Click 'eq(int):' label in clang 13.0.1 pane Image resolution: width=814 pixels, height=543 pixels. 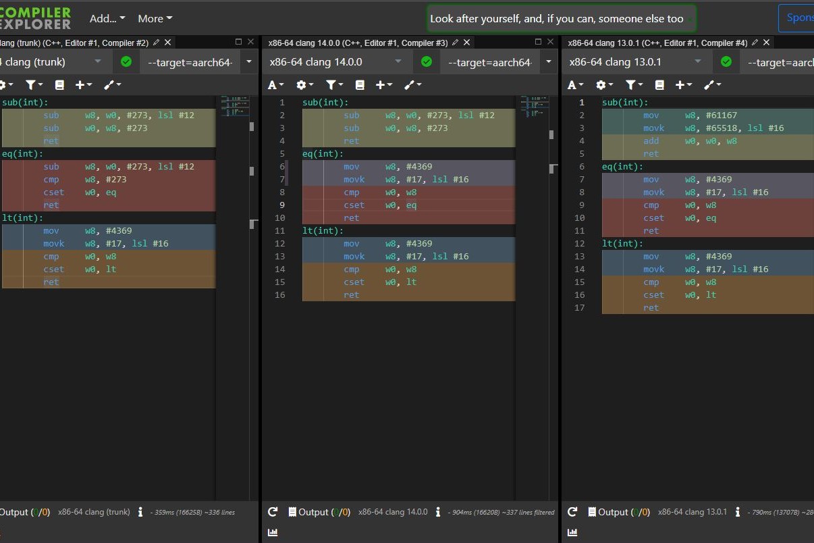click(x=623, y=166)
